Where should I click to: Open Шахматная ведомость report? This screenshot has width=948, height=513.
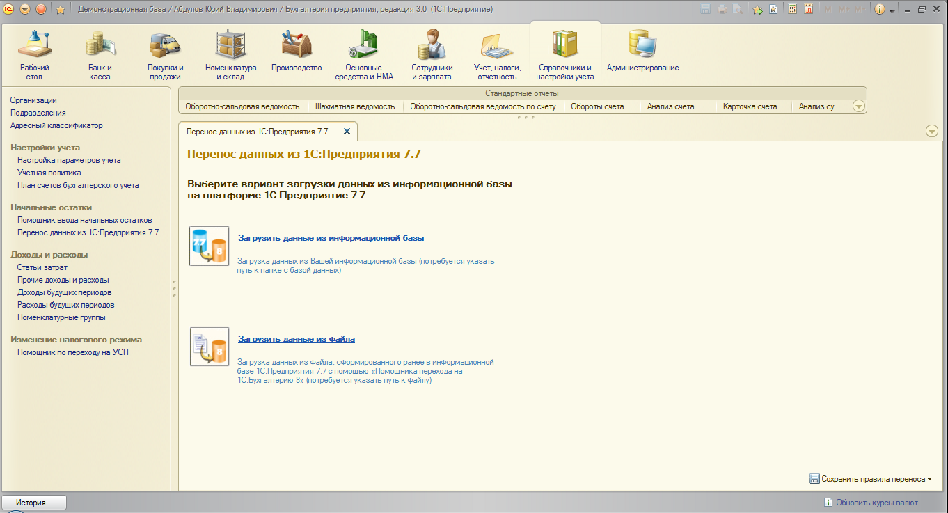[x=355, y=106]
